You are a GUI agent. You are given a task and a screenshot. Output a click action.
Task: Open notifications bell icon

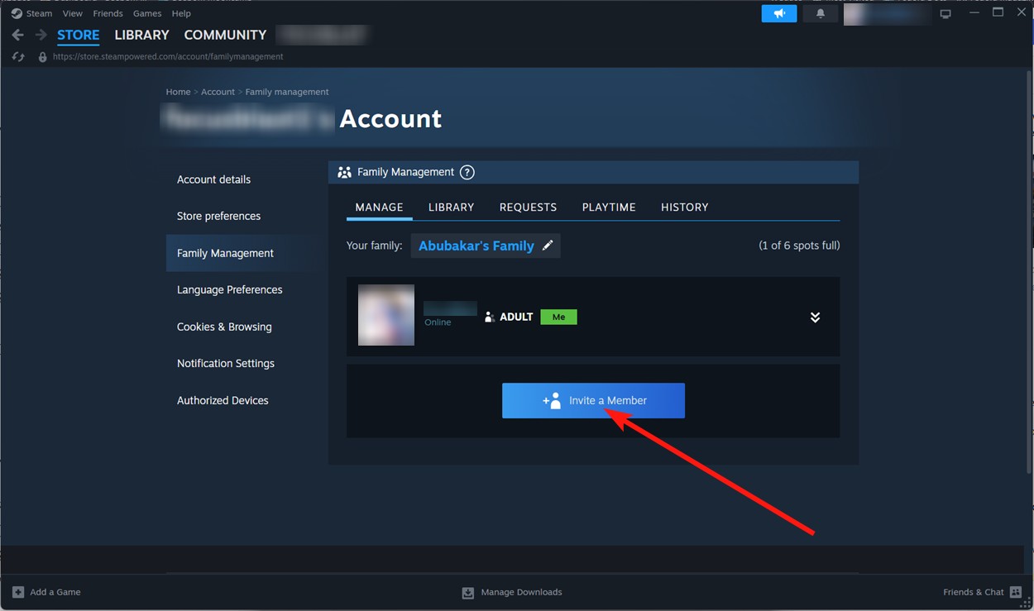(819, 12)
